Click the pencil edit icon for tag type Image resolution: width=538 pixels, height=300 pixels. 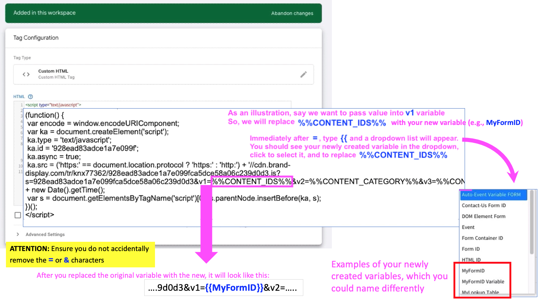pos(303,74)
